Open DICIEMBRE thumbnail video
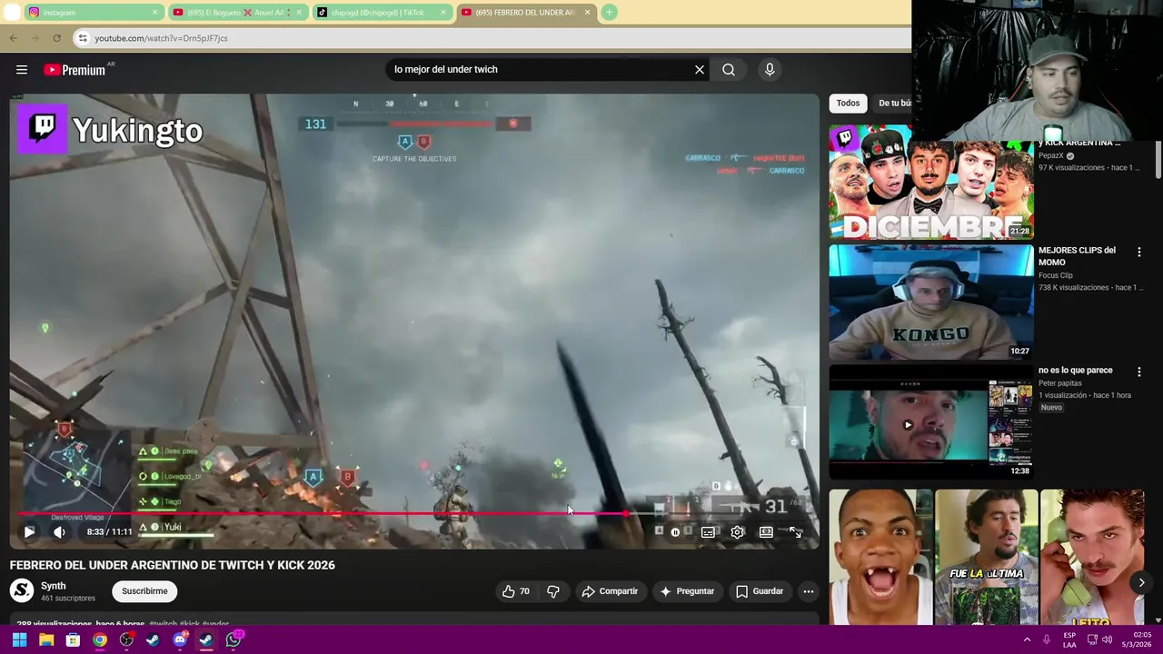The width and height of the screenshot is (1163, 654). pyautogui.click(x=930, y=182)
